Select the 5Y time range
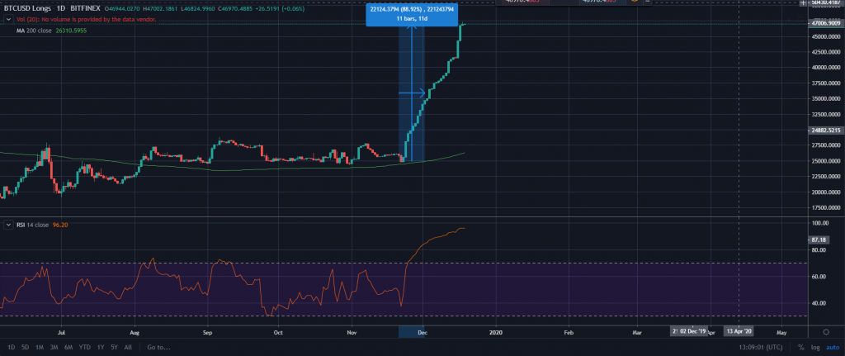Screen dimensions: 845x356 point(113,348)
